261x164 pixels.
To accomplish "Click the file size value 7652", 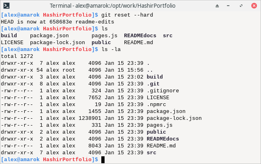I will pos(95,98).
